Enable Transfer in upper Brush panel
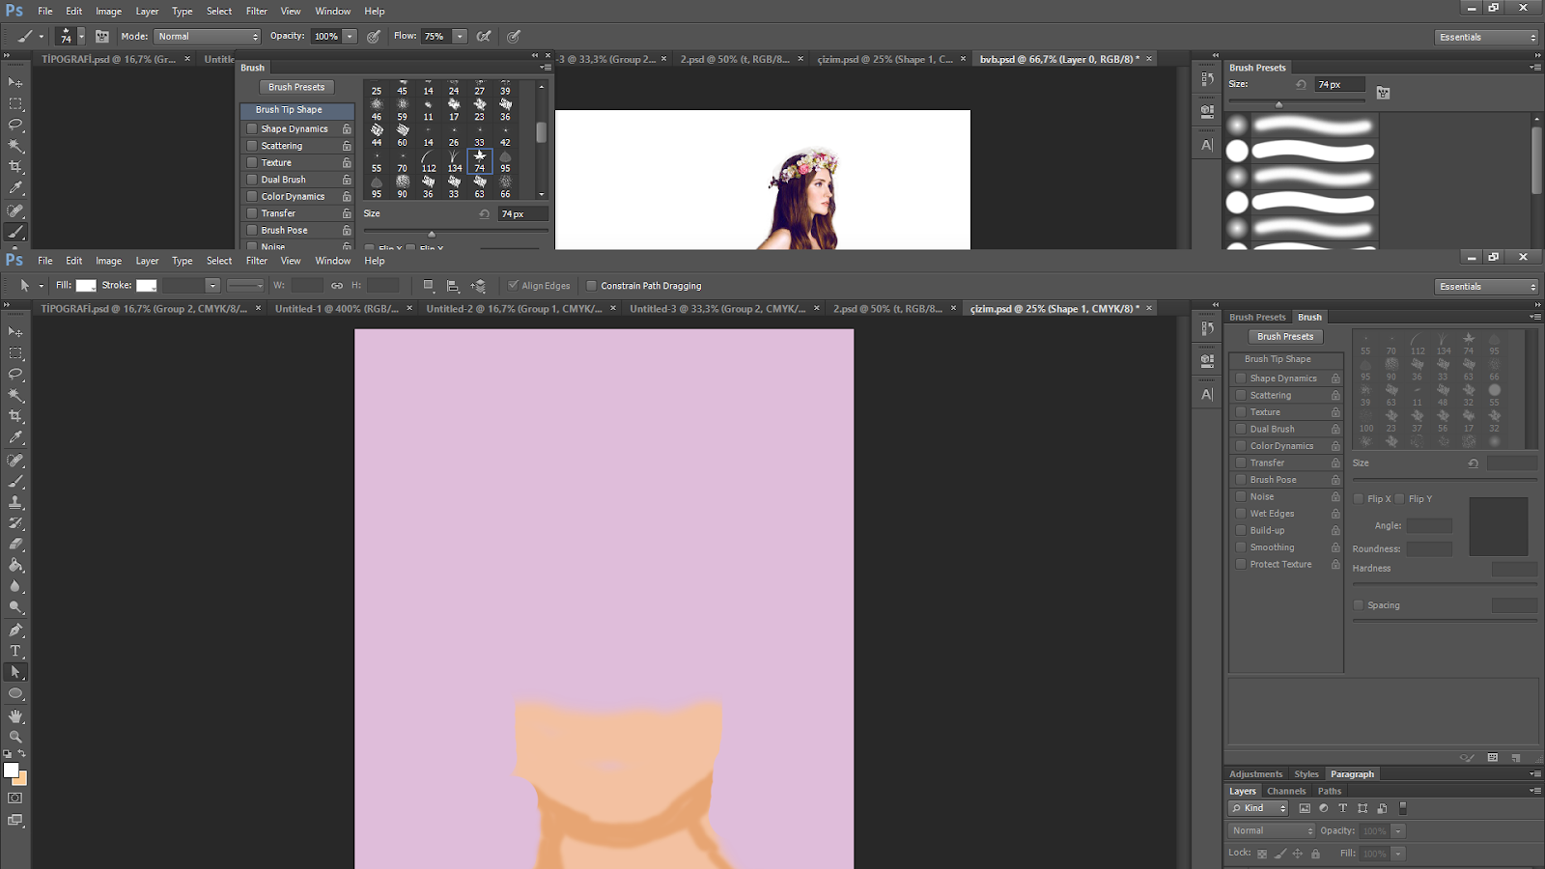The height and width of the screenshot is (869, 1545). (252, 213)
